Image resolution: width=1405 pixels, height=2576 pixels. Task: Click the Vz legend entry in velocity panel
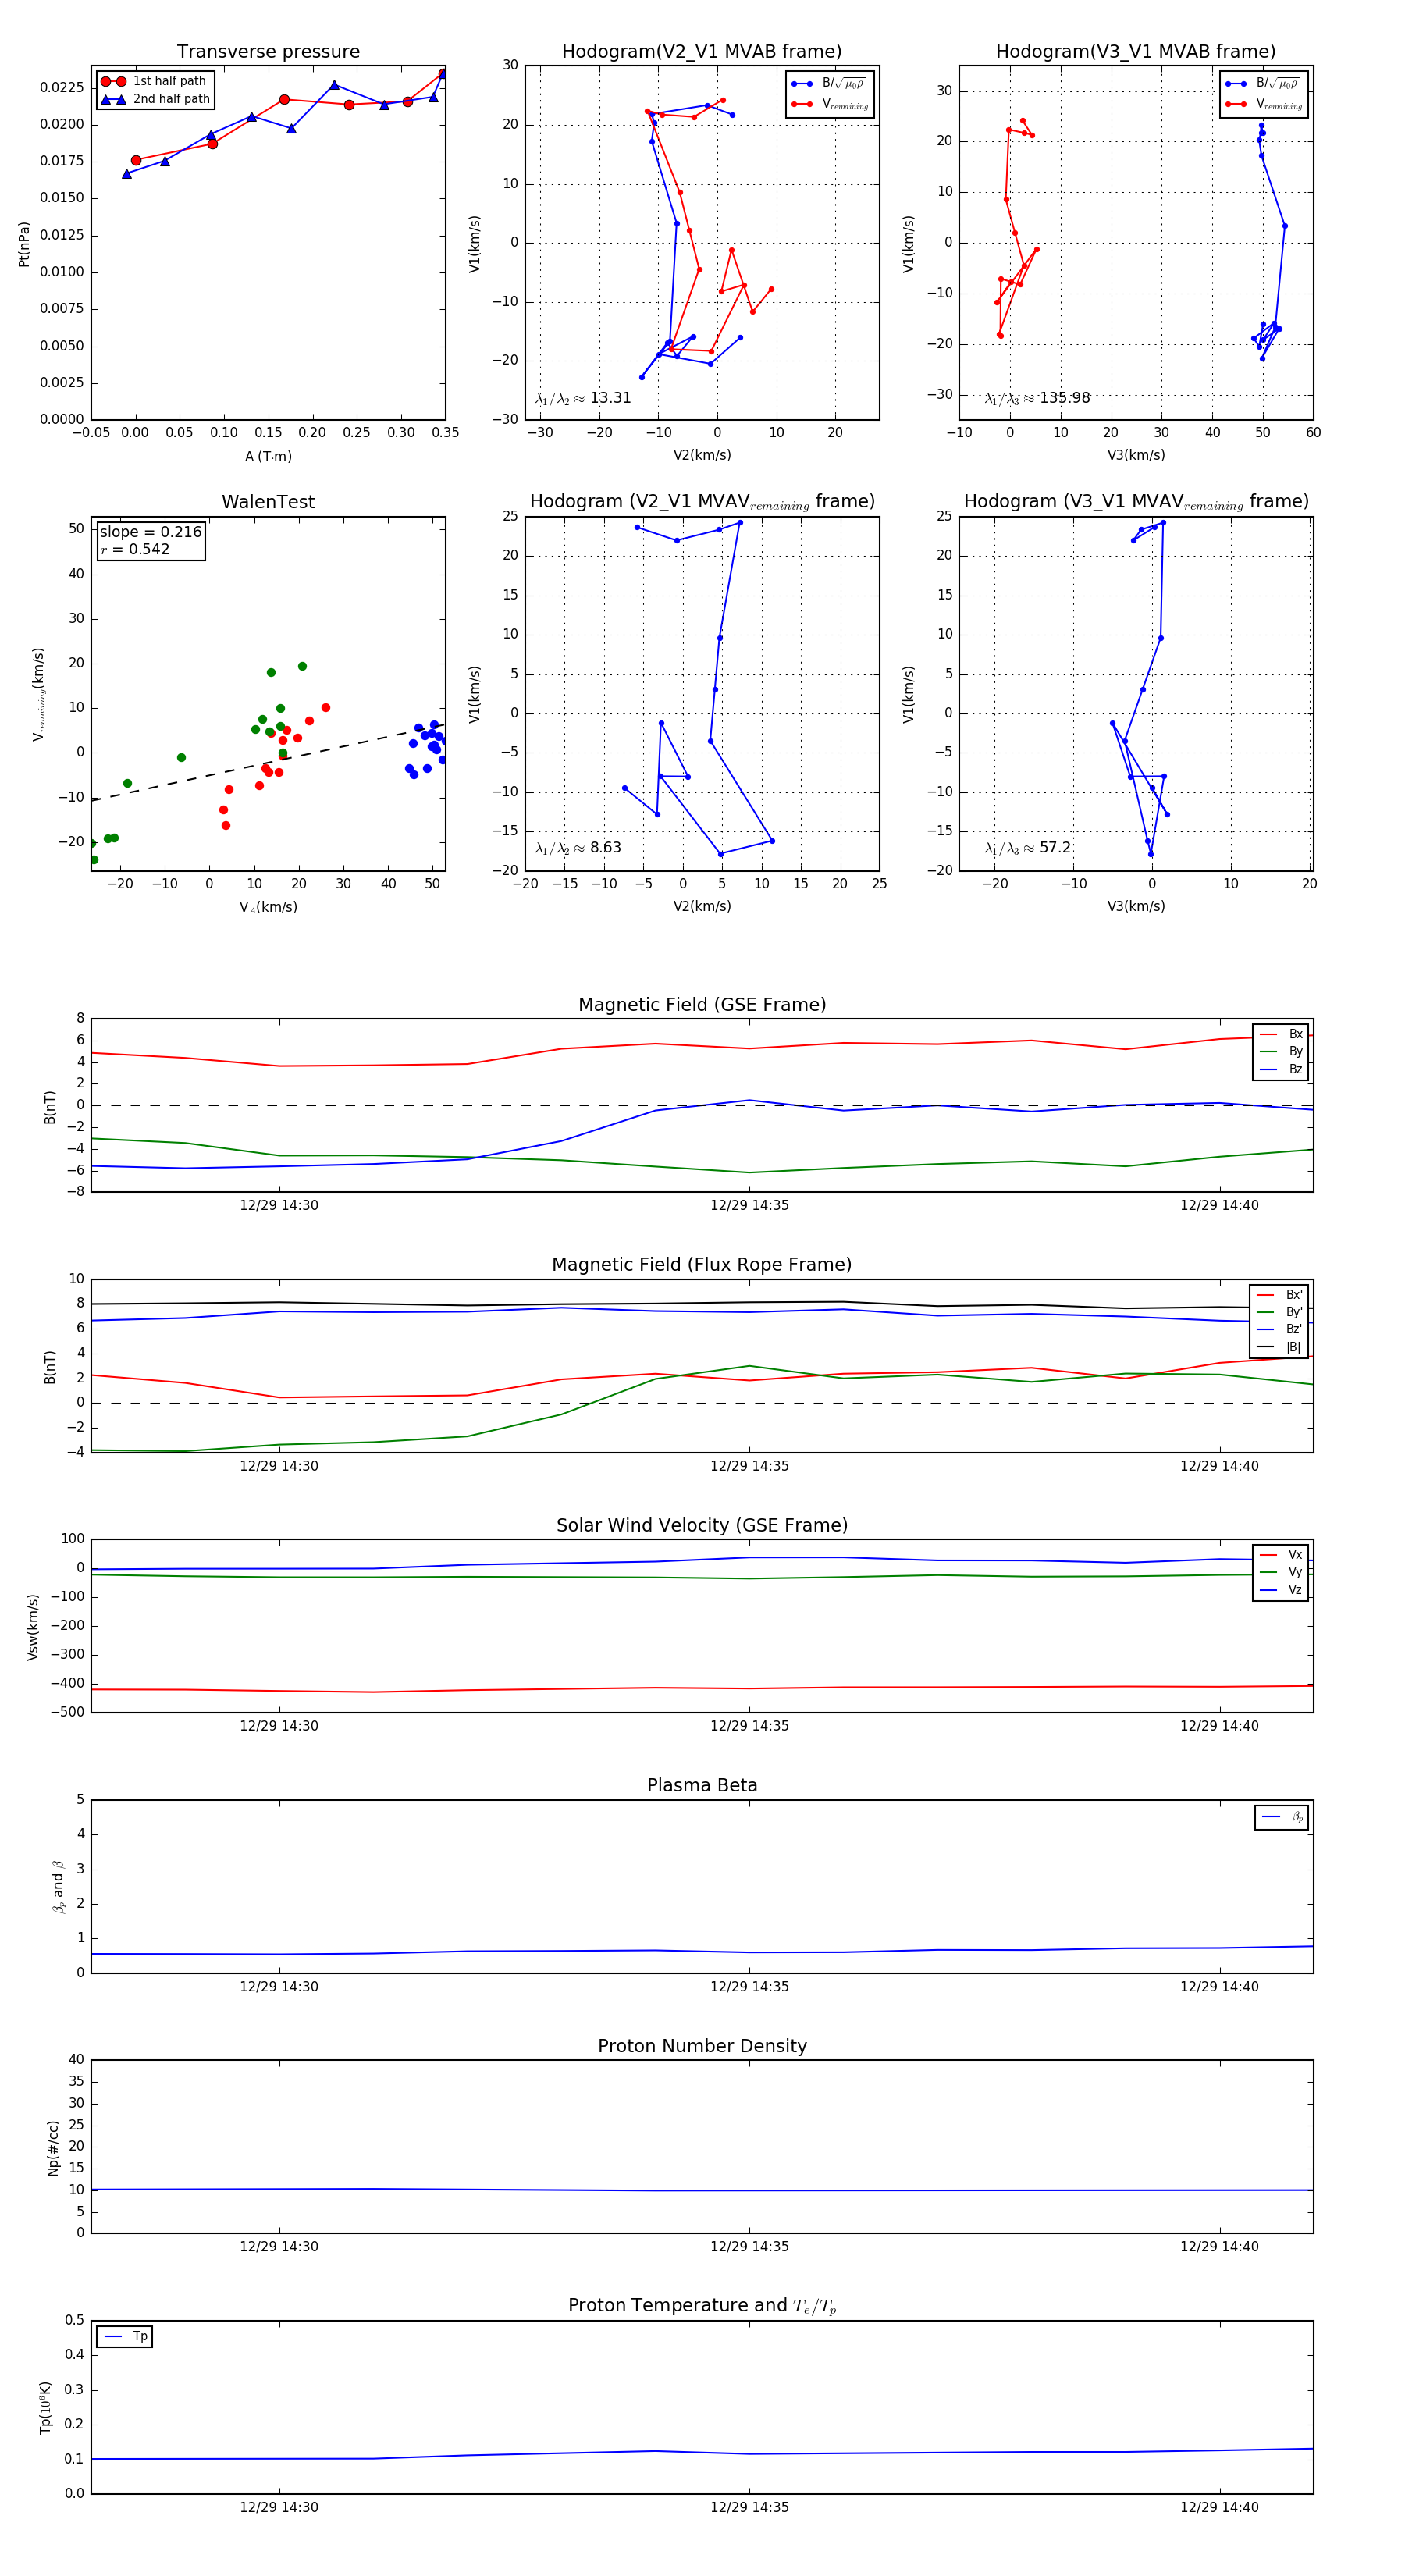(x=1282, y=1590)
